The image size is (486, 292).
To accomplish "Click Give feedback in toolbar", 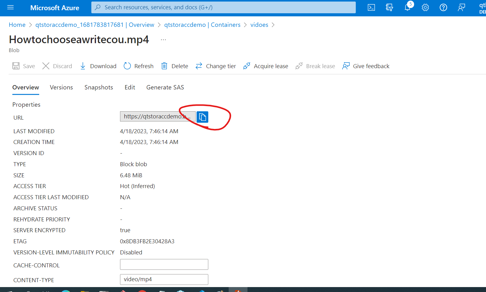I will [x=366, y=66].
